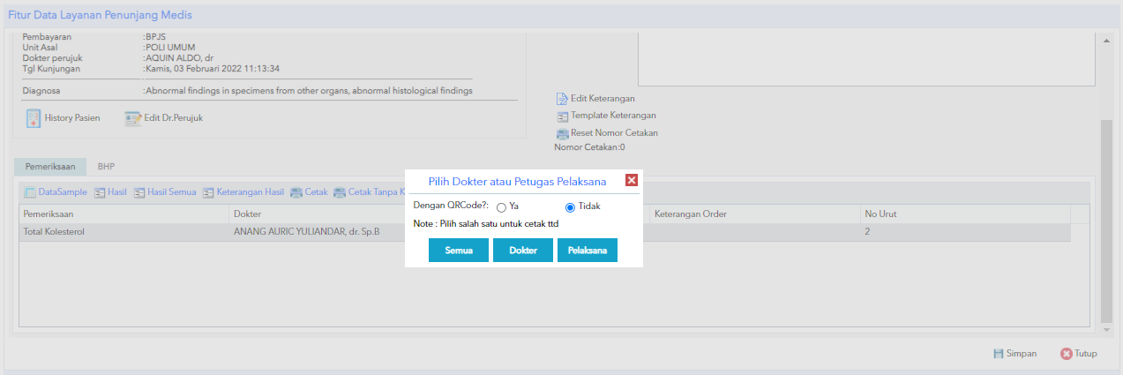Screen dimensions: 1123x375
Task: Select the Pemeriksaan tab
Action: [49, 167]
